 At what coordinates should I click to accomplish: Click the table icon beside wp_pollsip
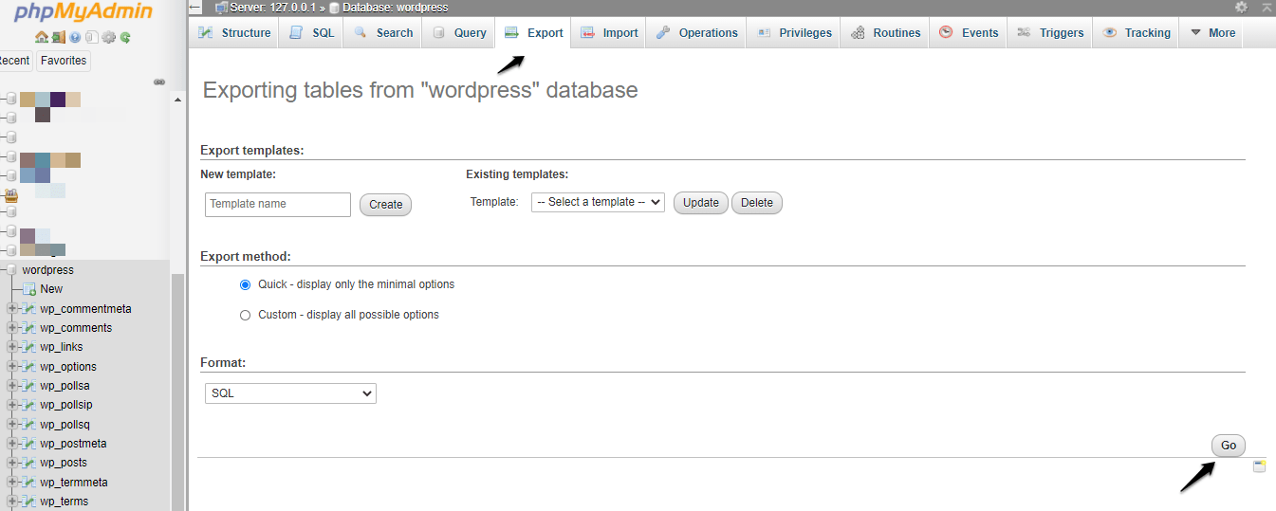point(29,405)
